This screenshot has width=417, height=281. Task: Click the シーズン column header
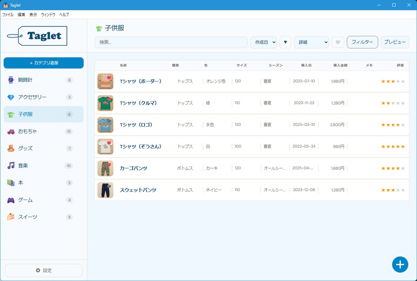coord(276,66)
